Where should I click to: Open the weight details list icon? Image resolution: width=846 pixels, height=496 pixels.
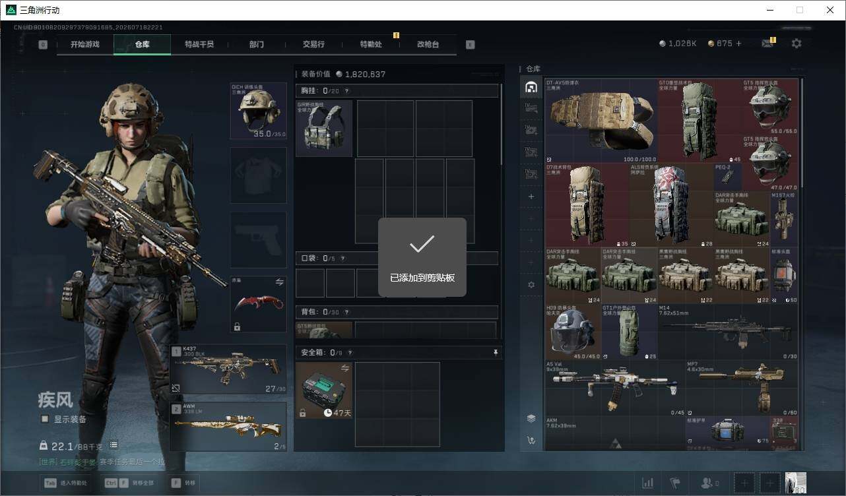(x=114, y=445)
